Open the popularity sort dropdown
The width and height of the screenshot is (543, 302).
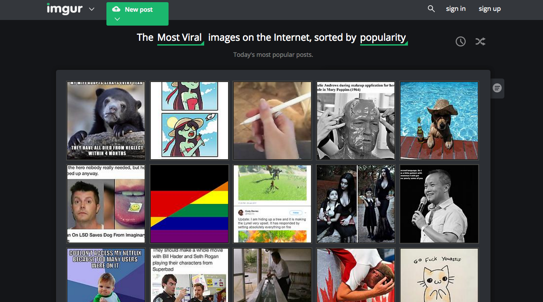click(383, 38)
